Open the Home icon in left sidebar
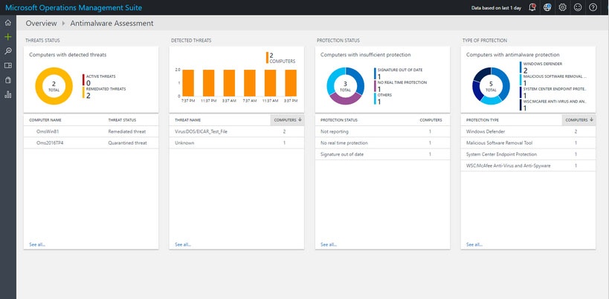 click(x=8, y=23)
